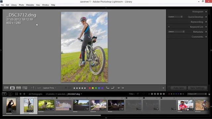Open the Library menu
Image resolution: width=212 pixels, height=119 pixels.
tap(14, 5)
